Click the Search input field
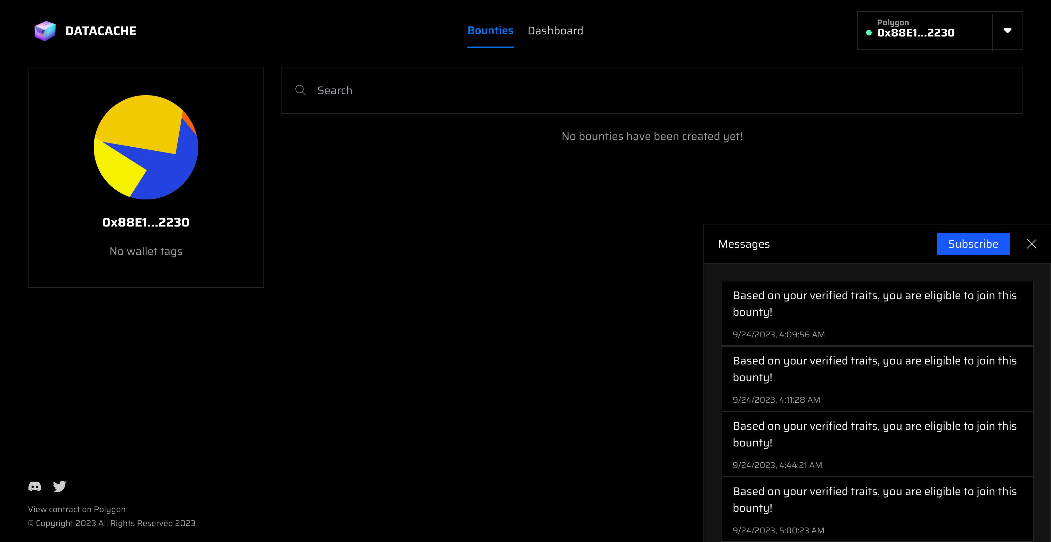 pyautogui.click(x=652, y=90)
